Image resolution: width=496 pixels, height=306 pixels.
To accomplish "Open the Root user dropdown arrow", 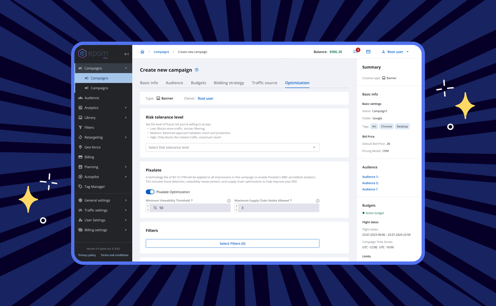I will pyautogui.click(x=408, y=52).
